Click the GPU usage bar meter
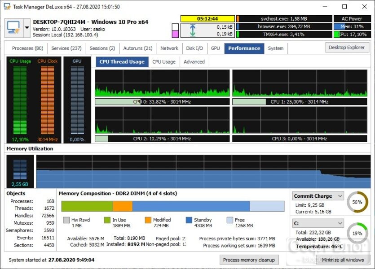 click(77, 100)
